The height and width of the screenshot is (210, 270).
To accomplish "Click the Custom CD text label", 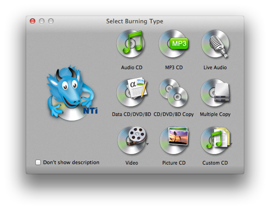I will 215,163.
